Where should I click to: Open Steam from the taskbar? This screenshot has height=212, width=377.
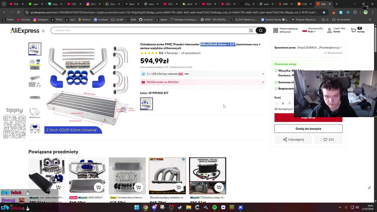(x=180, y=208)
